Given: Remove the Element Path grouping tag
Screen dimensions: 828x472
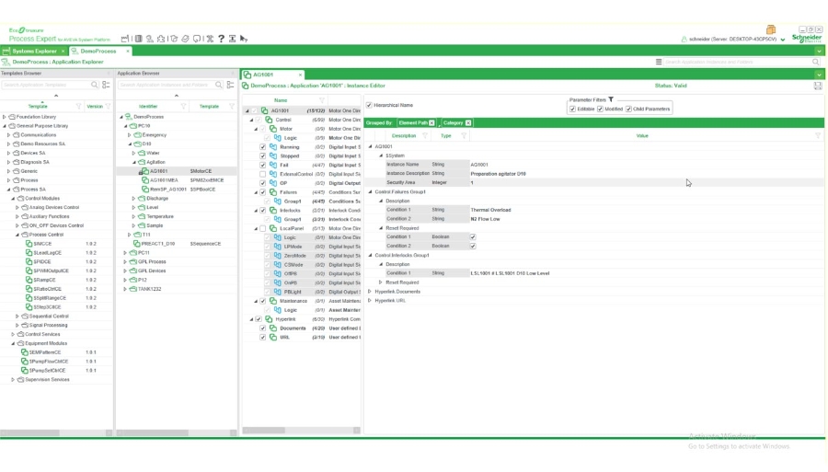Looking at the screenshot, I should click(x=432, y=122).
